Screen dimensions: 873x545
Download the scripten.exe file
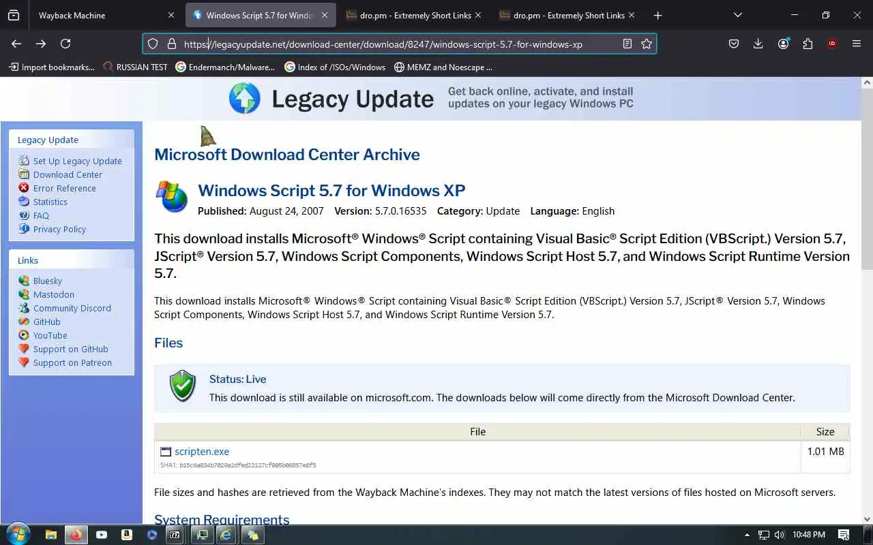tap(202, 451)
